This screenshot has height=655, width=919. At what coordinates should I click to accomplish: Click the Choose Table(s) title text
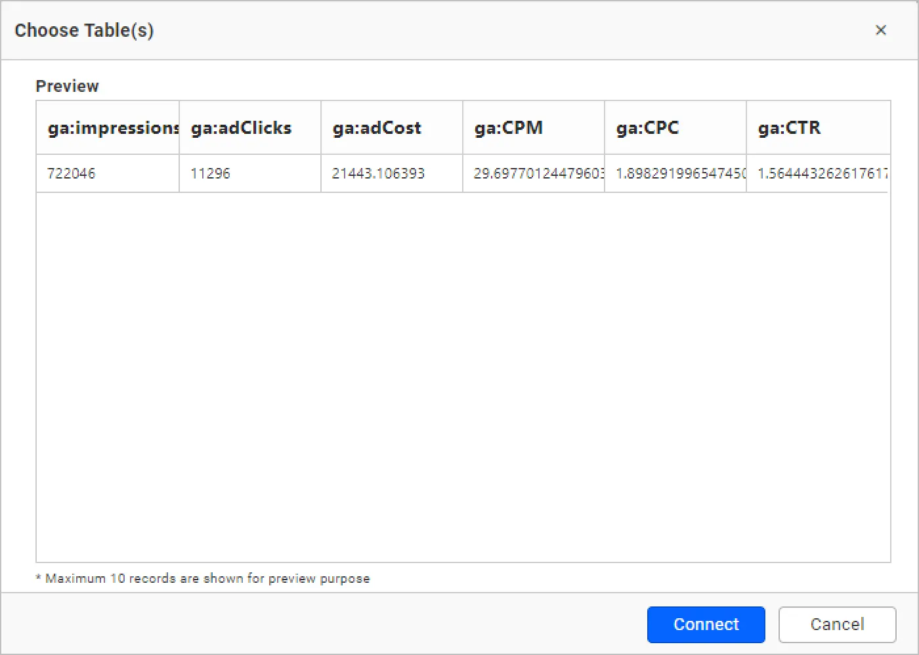pos(84,30)
